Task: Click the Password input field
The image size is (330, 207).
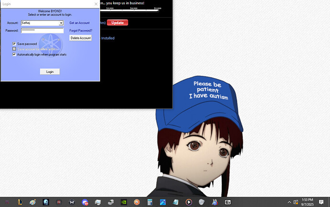Action: [42, 31]
